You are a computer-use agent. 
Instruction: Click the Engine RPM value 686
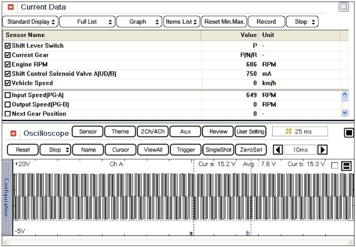251,64
